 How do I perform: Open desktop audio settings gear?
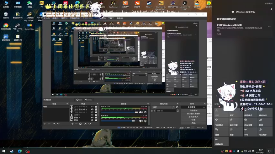(145, 121)
